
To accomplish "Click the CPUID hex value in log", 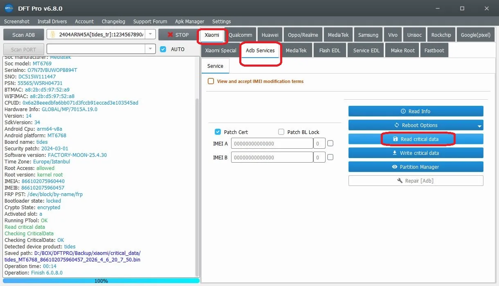I will click(x=80, y=103).
